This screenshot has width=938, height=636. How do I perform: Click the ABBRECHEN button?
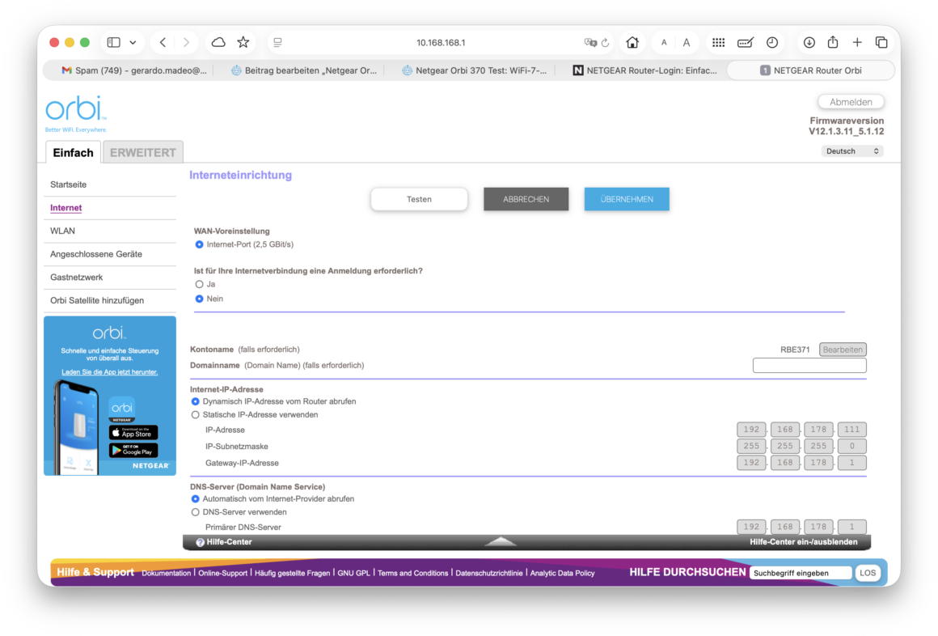pos(526,199)
